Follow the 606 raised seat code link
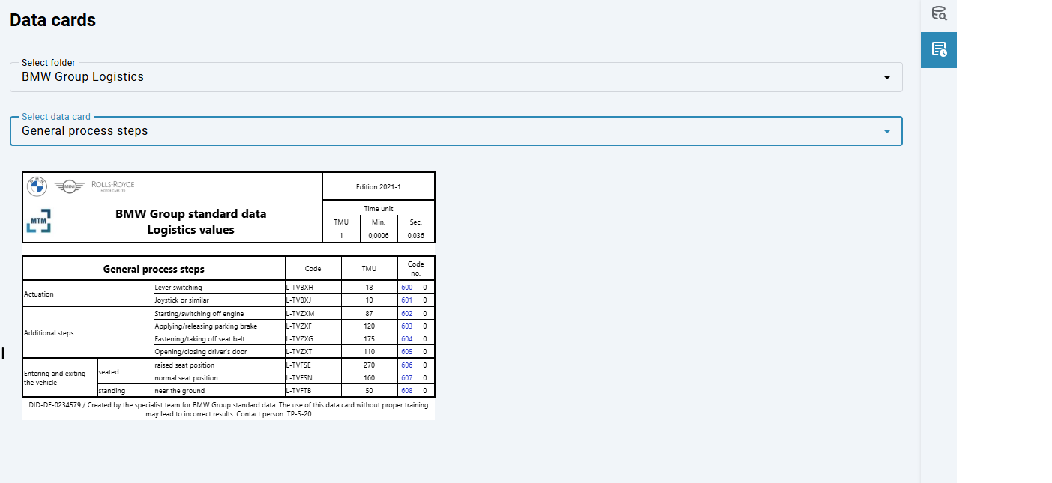1052x483 pixels. click(406, 365)
